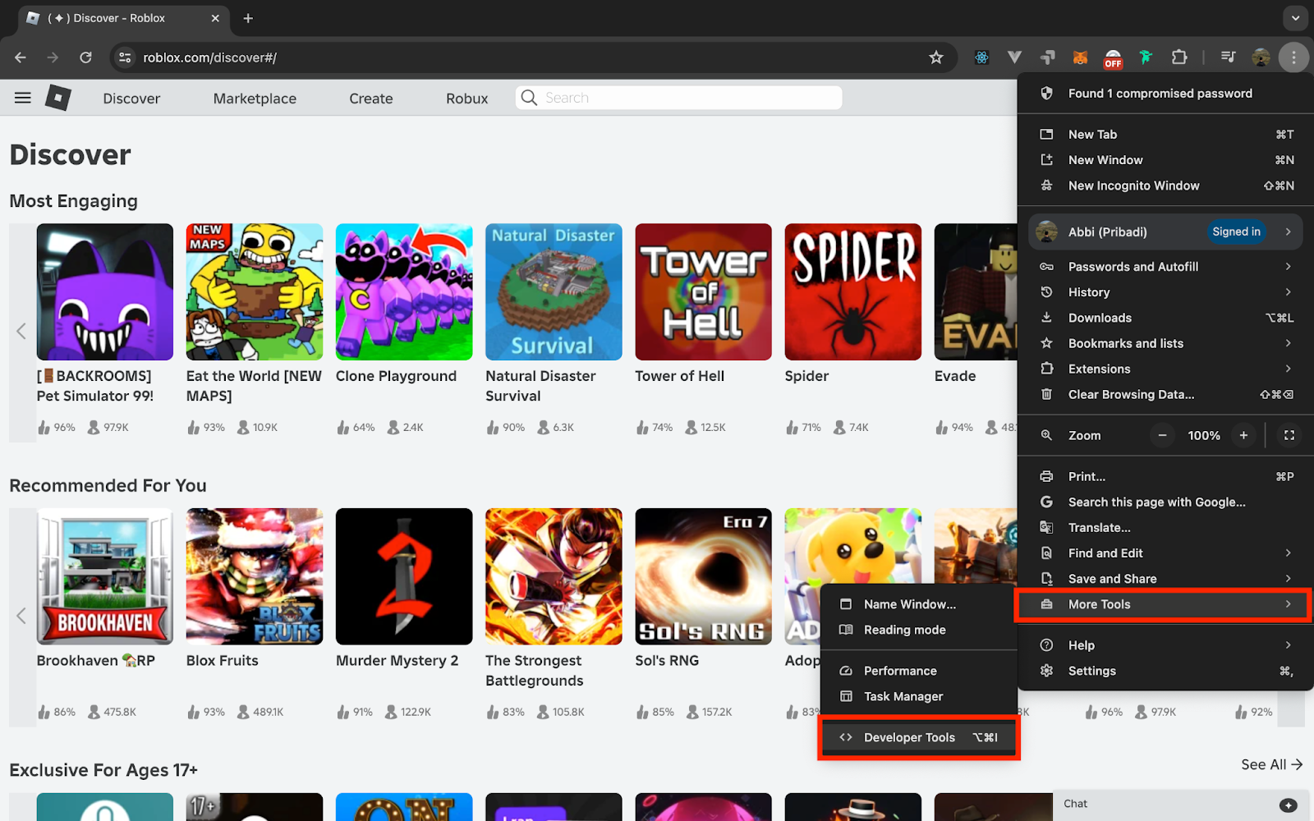The height and width of the screenshot is (821, 1314).
Task: Open the Tower of Hell game thumbnail
Action: [x=703, y=292]
